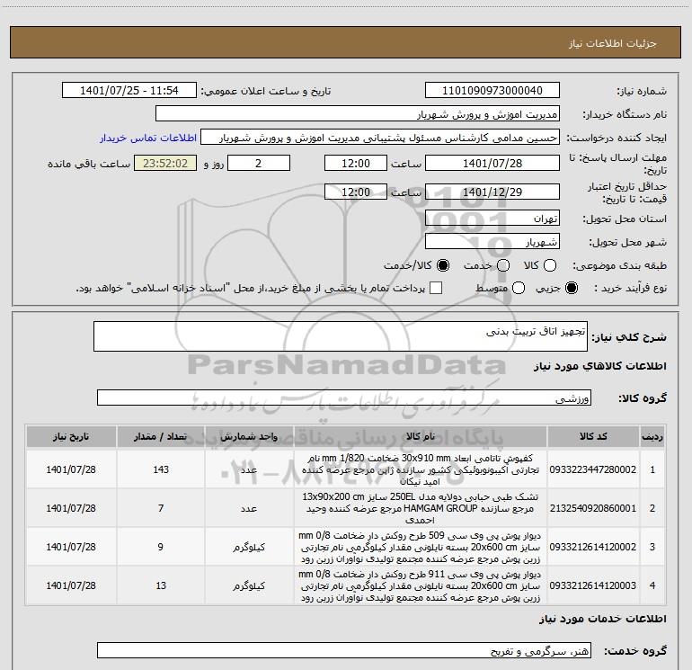Image resolution: width=692 pixels, height=670 pixels.
Task: Select the متوسط purchase type radio
Action: pos(519,288)
